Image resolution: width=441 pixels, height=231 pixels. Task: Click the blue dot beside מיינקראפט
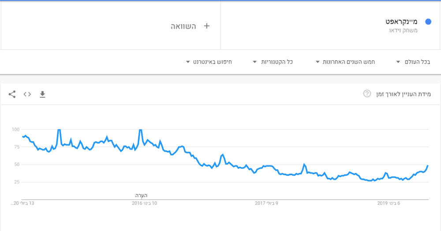427,22
